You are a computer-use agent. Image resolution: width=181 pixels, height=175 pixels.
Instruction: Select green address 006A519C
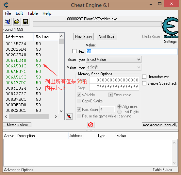tap(31, 77)
